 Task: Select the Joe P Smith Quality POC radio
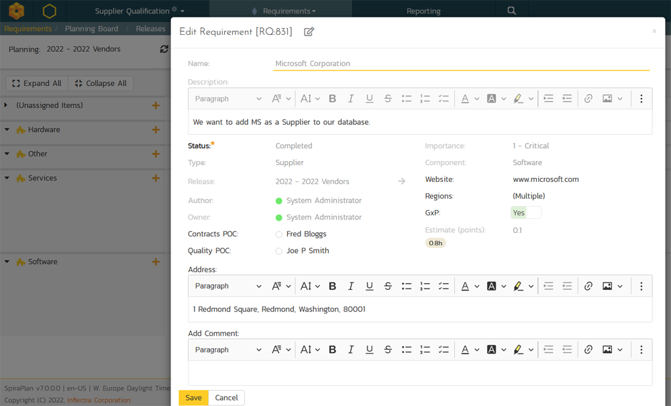[x=279, y=251]
